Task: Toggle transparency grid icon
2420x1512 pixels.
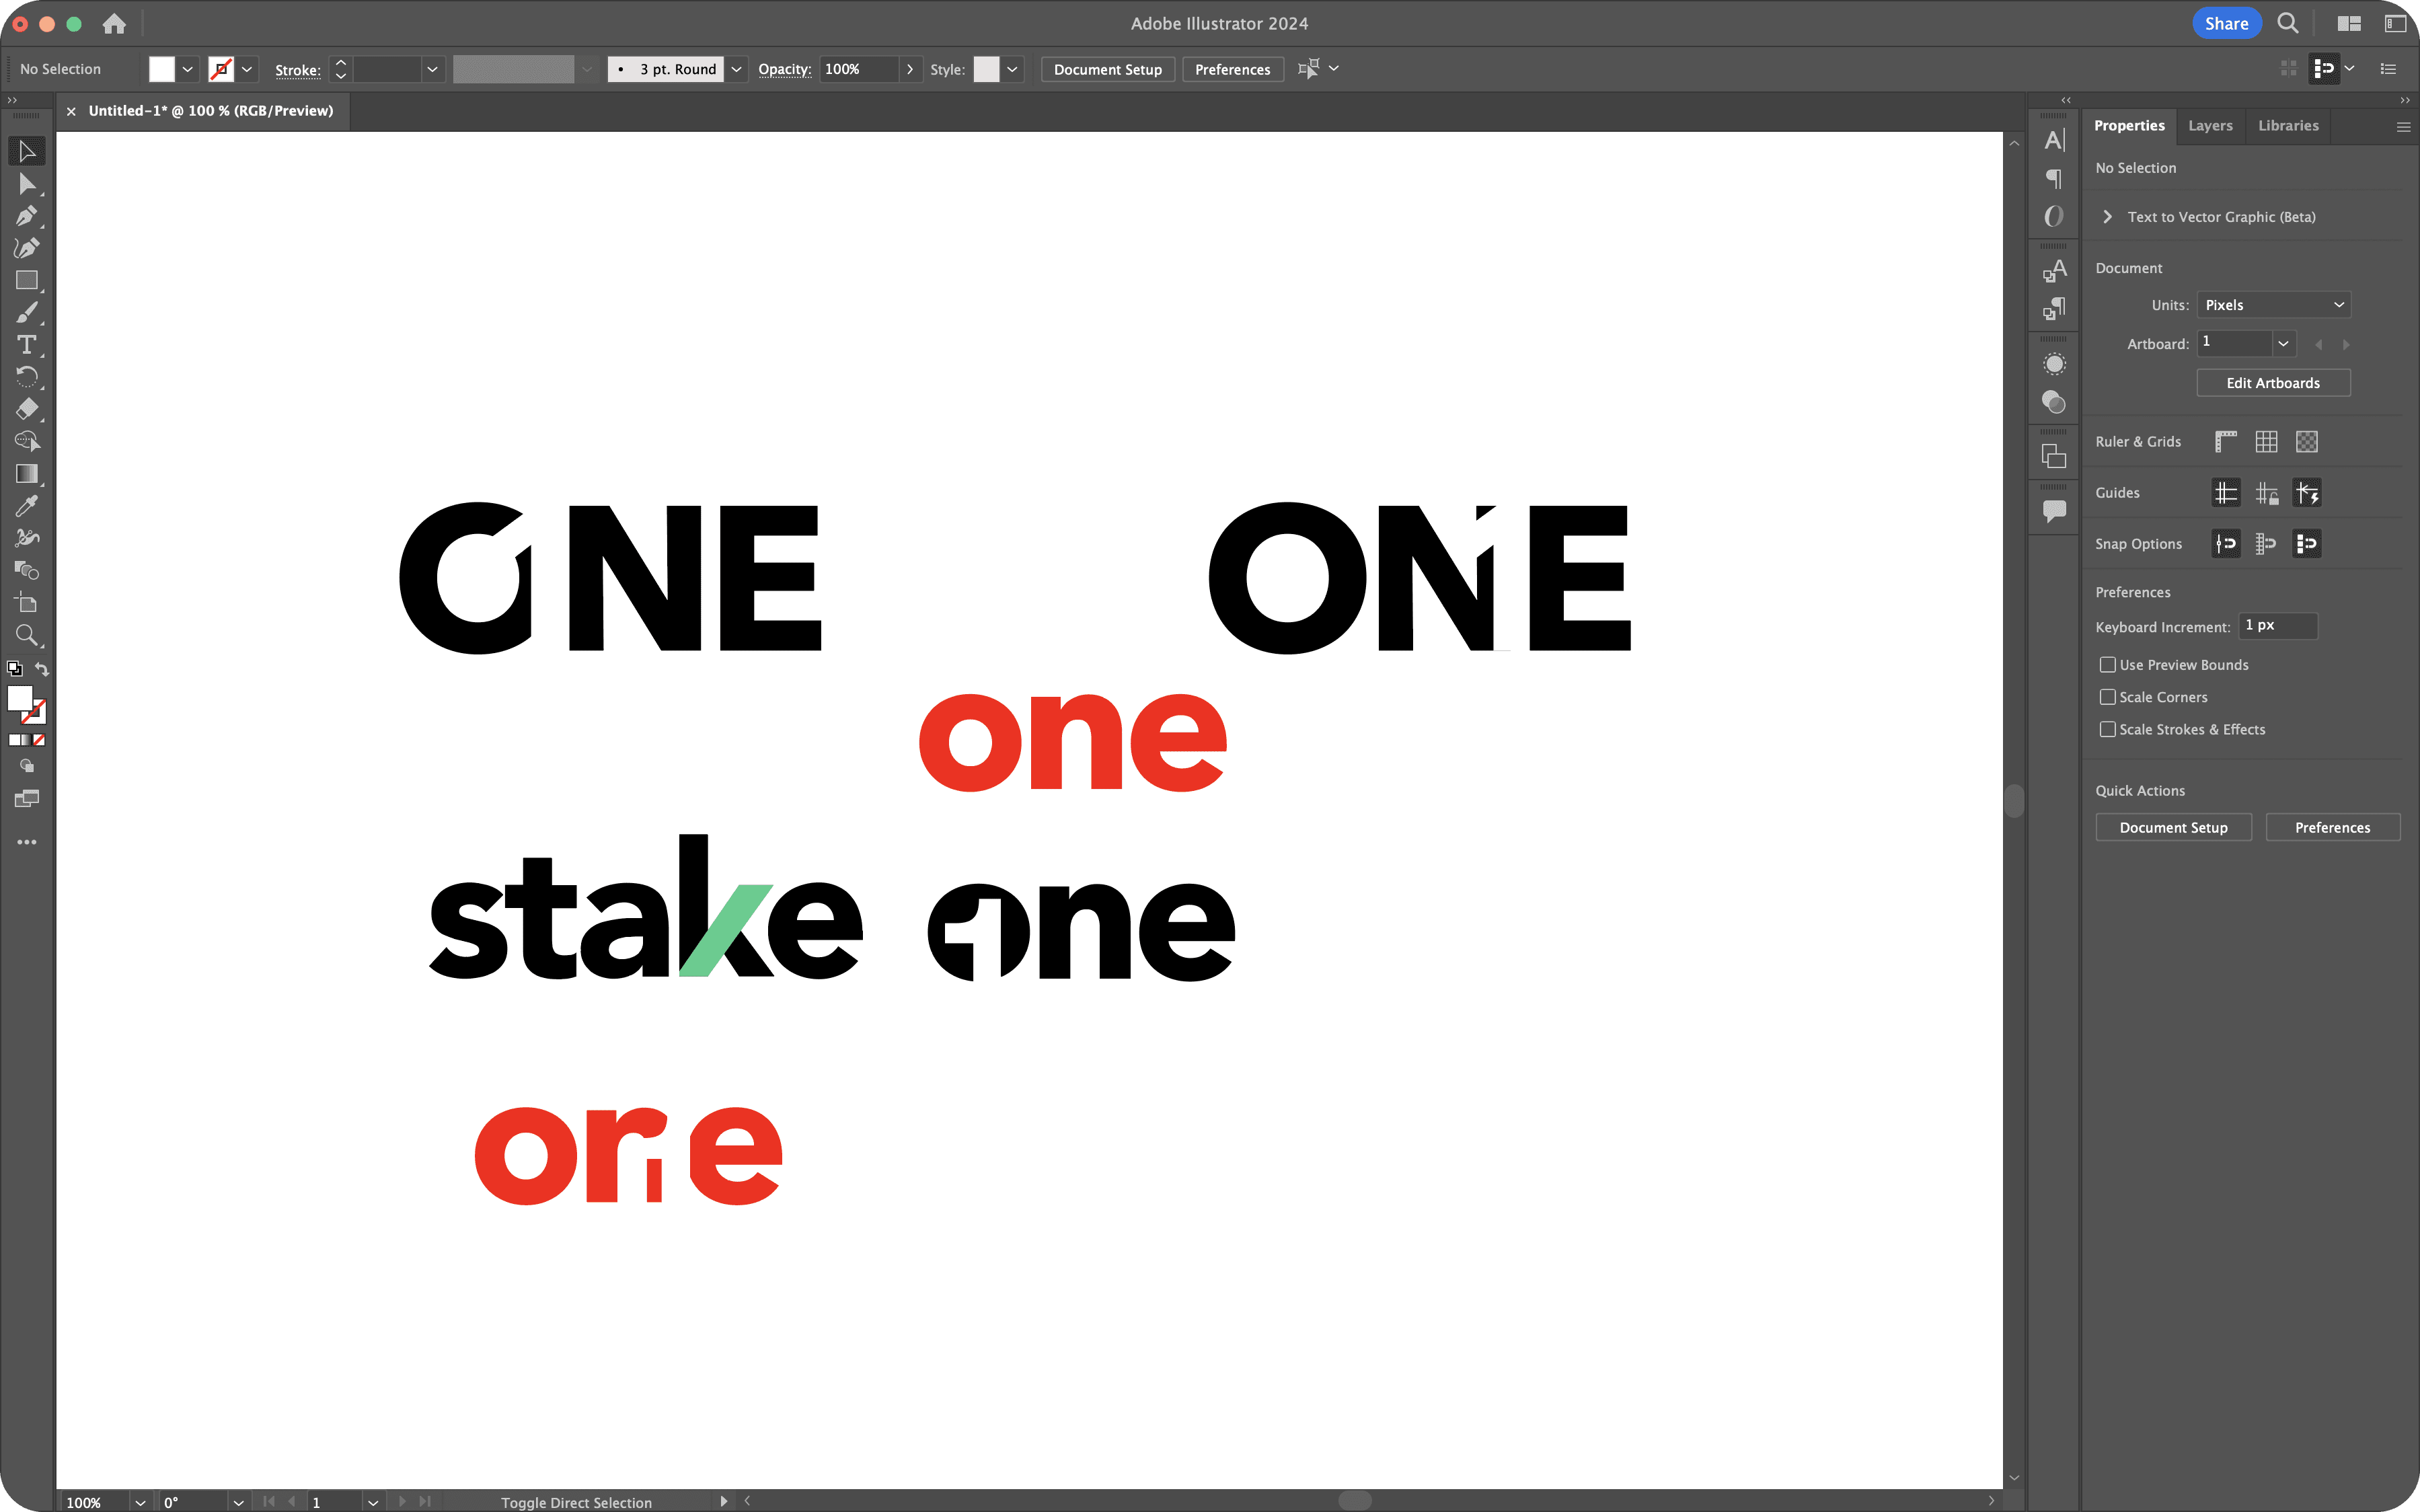Action: [x=2307, y=441]
